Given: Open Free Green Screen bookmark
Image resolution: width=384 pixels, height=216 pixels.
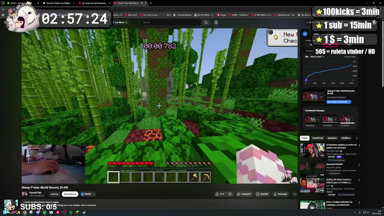Looking at the screenshot, I should click(x=150, y=15).
